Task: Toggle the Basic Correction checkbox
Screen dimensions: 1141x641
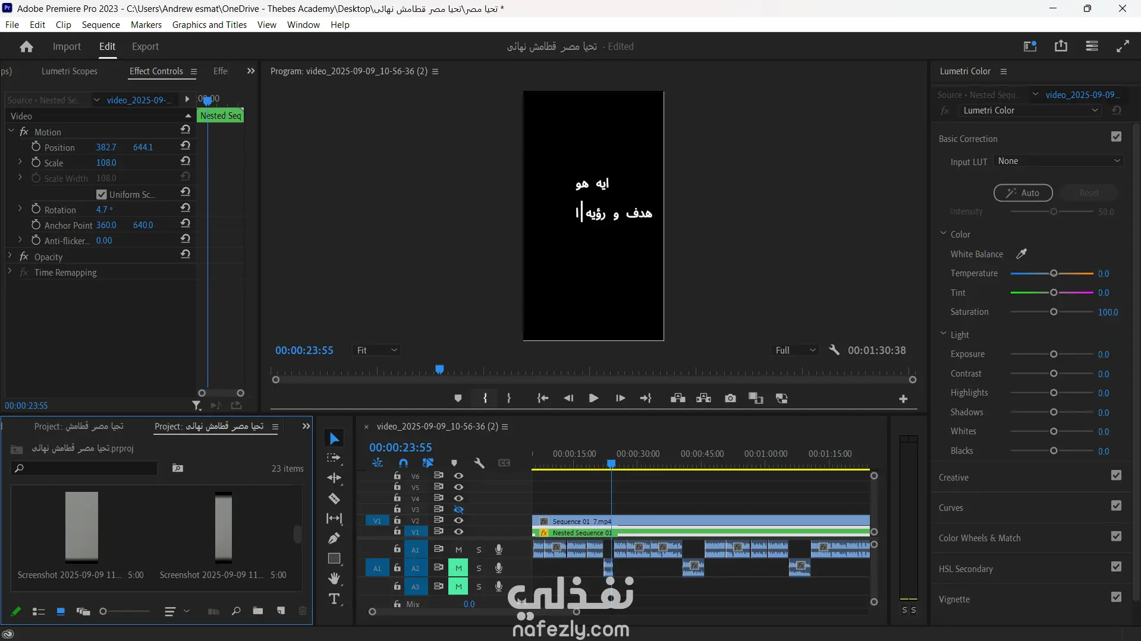Action: click(1116, 137)
